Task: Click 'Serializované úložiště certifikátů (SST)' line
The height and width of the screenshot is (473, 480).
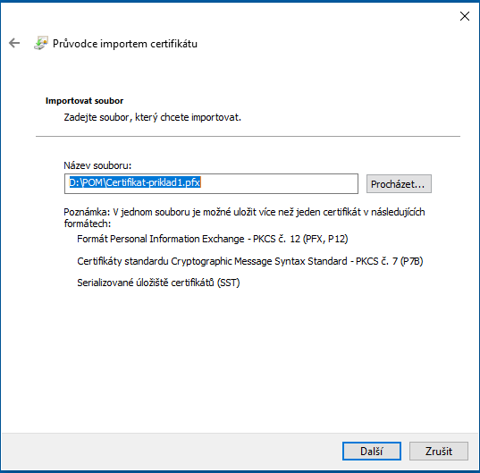Action: (x=158, y=283)
